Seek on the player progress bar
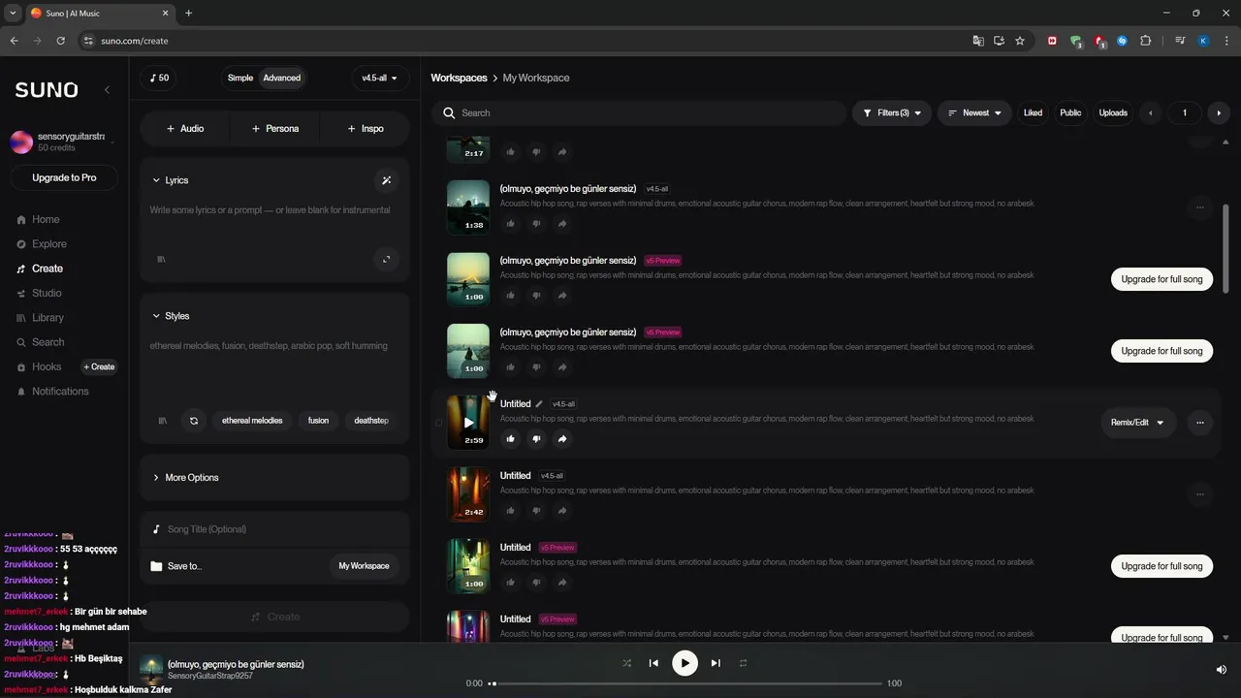1241x698 pixels. pyautogui.click(x=686, y=683)
